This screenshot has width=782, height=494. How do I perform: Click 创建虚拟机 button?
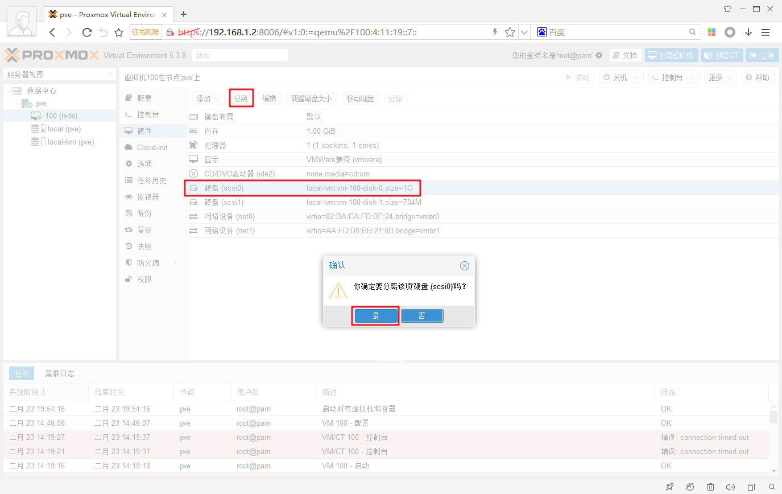[x=671, y=55]
